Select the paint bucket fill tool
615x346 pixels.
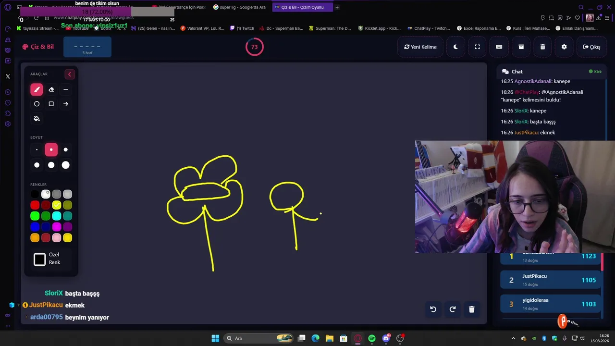click(x=37, y=119)
